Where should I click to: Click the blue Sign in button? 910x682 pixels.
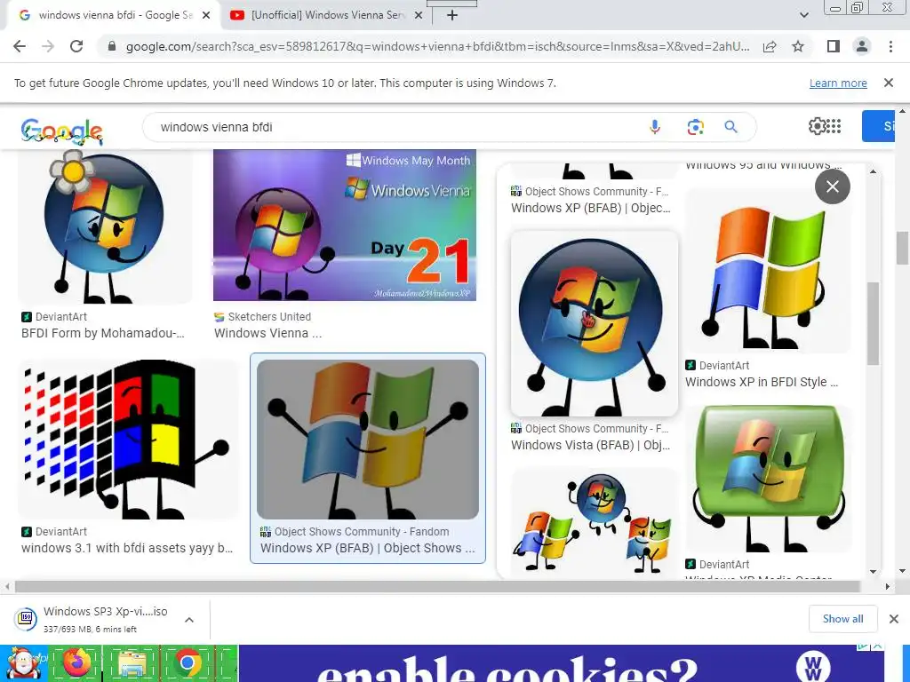coord(879,126)
